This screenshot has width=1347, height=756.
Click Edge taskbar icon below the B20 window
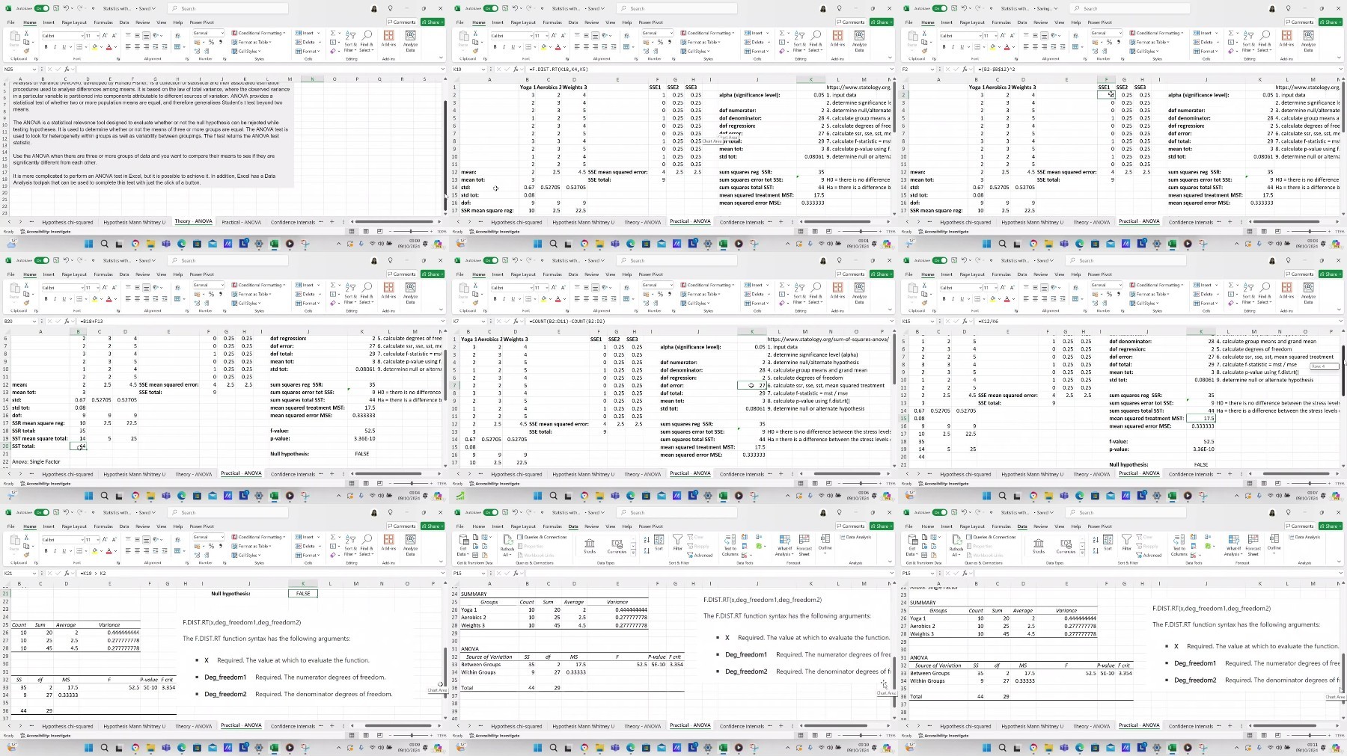(182, 496)
